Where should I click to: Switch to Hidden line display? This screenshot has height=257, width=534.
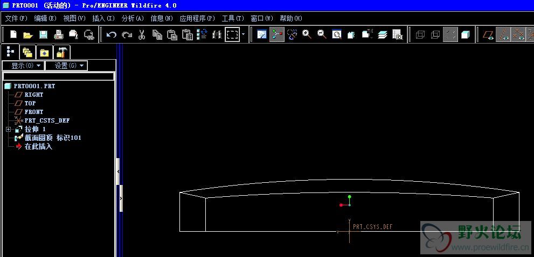point(435,34)
